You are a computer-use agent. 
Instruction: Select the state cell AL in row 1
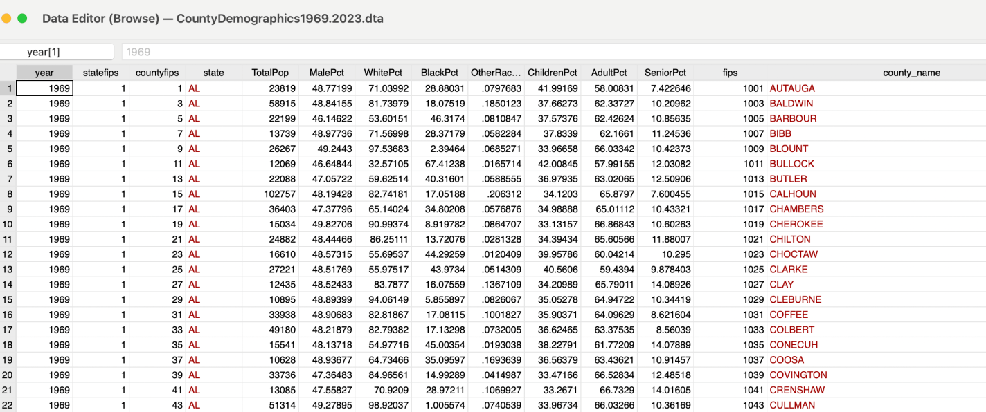point(194,88)
